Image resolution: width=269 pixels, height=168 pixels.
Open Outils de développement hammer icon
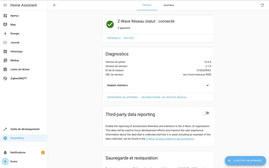click(5, 129)
